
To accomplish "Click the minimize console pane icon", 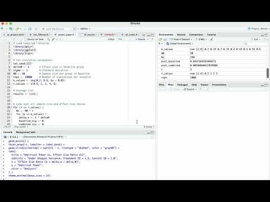I will click(x=148, y=133).
